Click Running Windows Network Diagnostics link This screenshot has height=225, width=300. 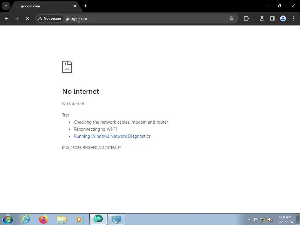[112, 136]
